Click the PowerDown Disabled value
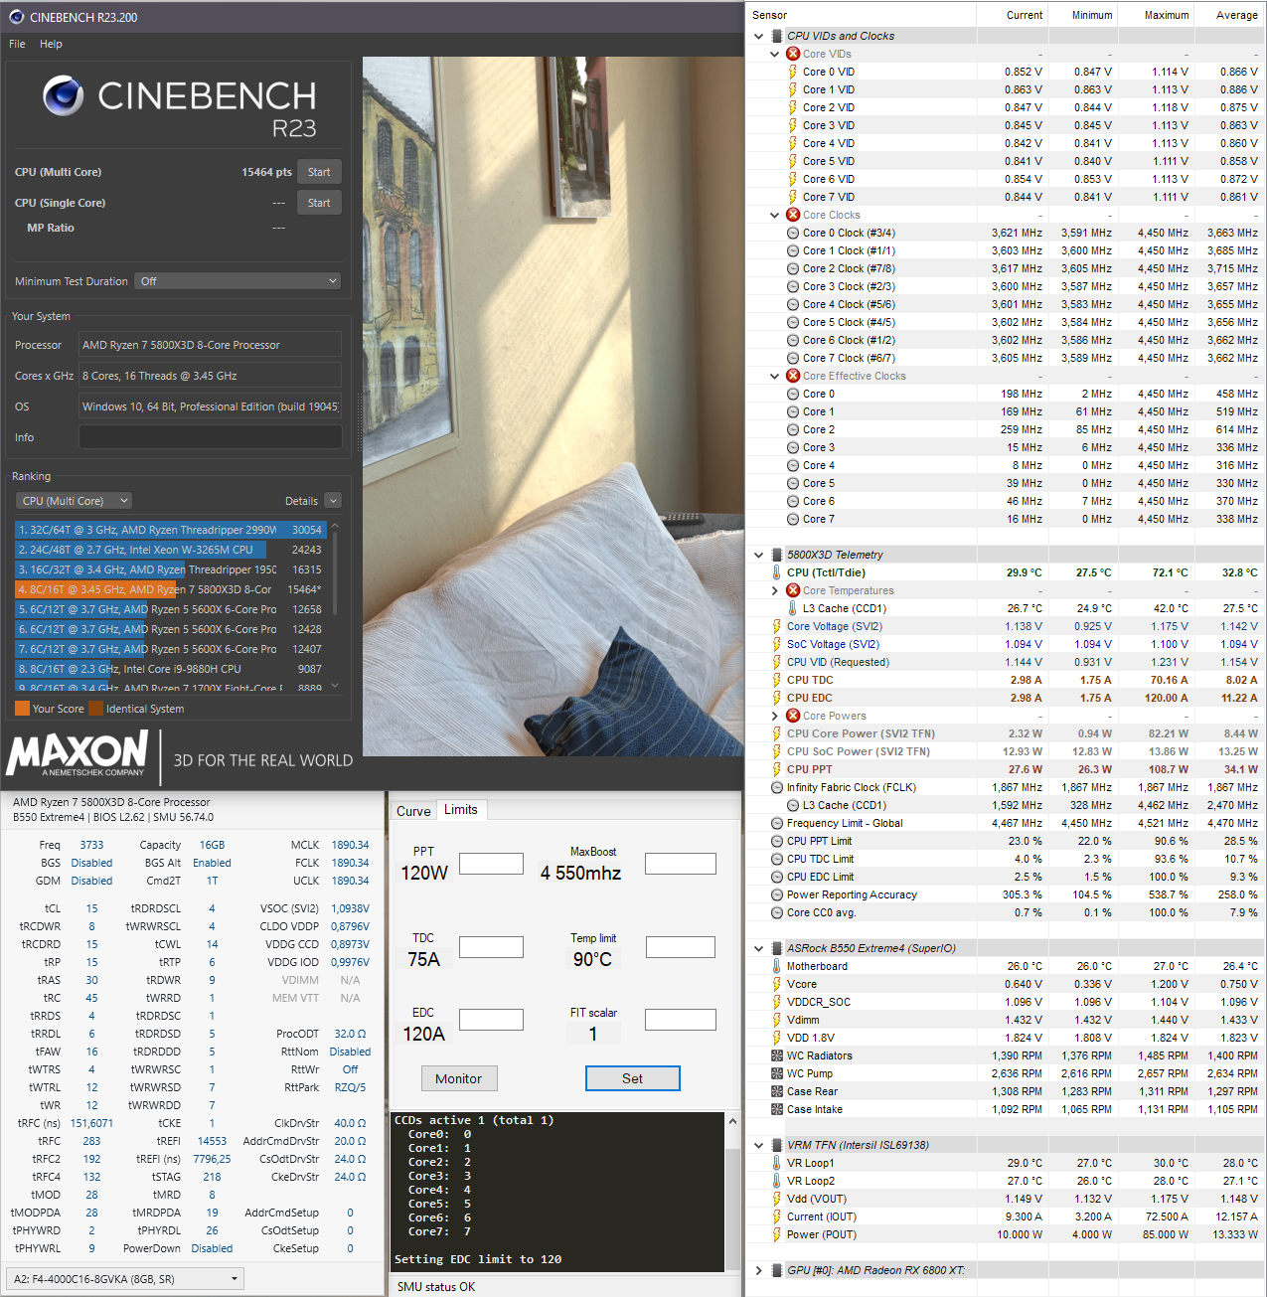This screenshot has width=1267, height=1297. 212,1248
